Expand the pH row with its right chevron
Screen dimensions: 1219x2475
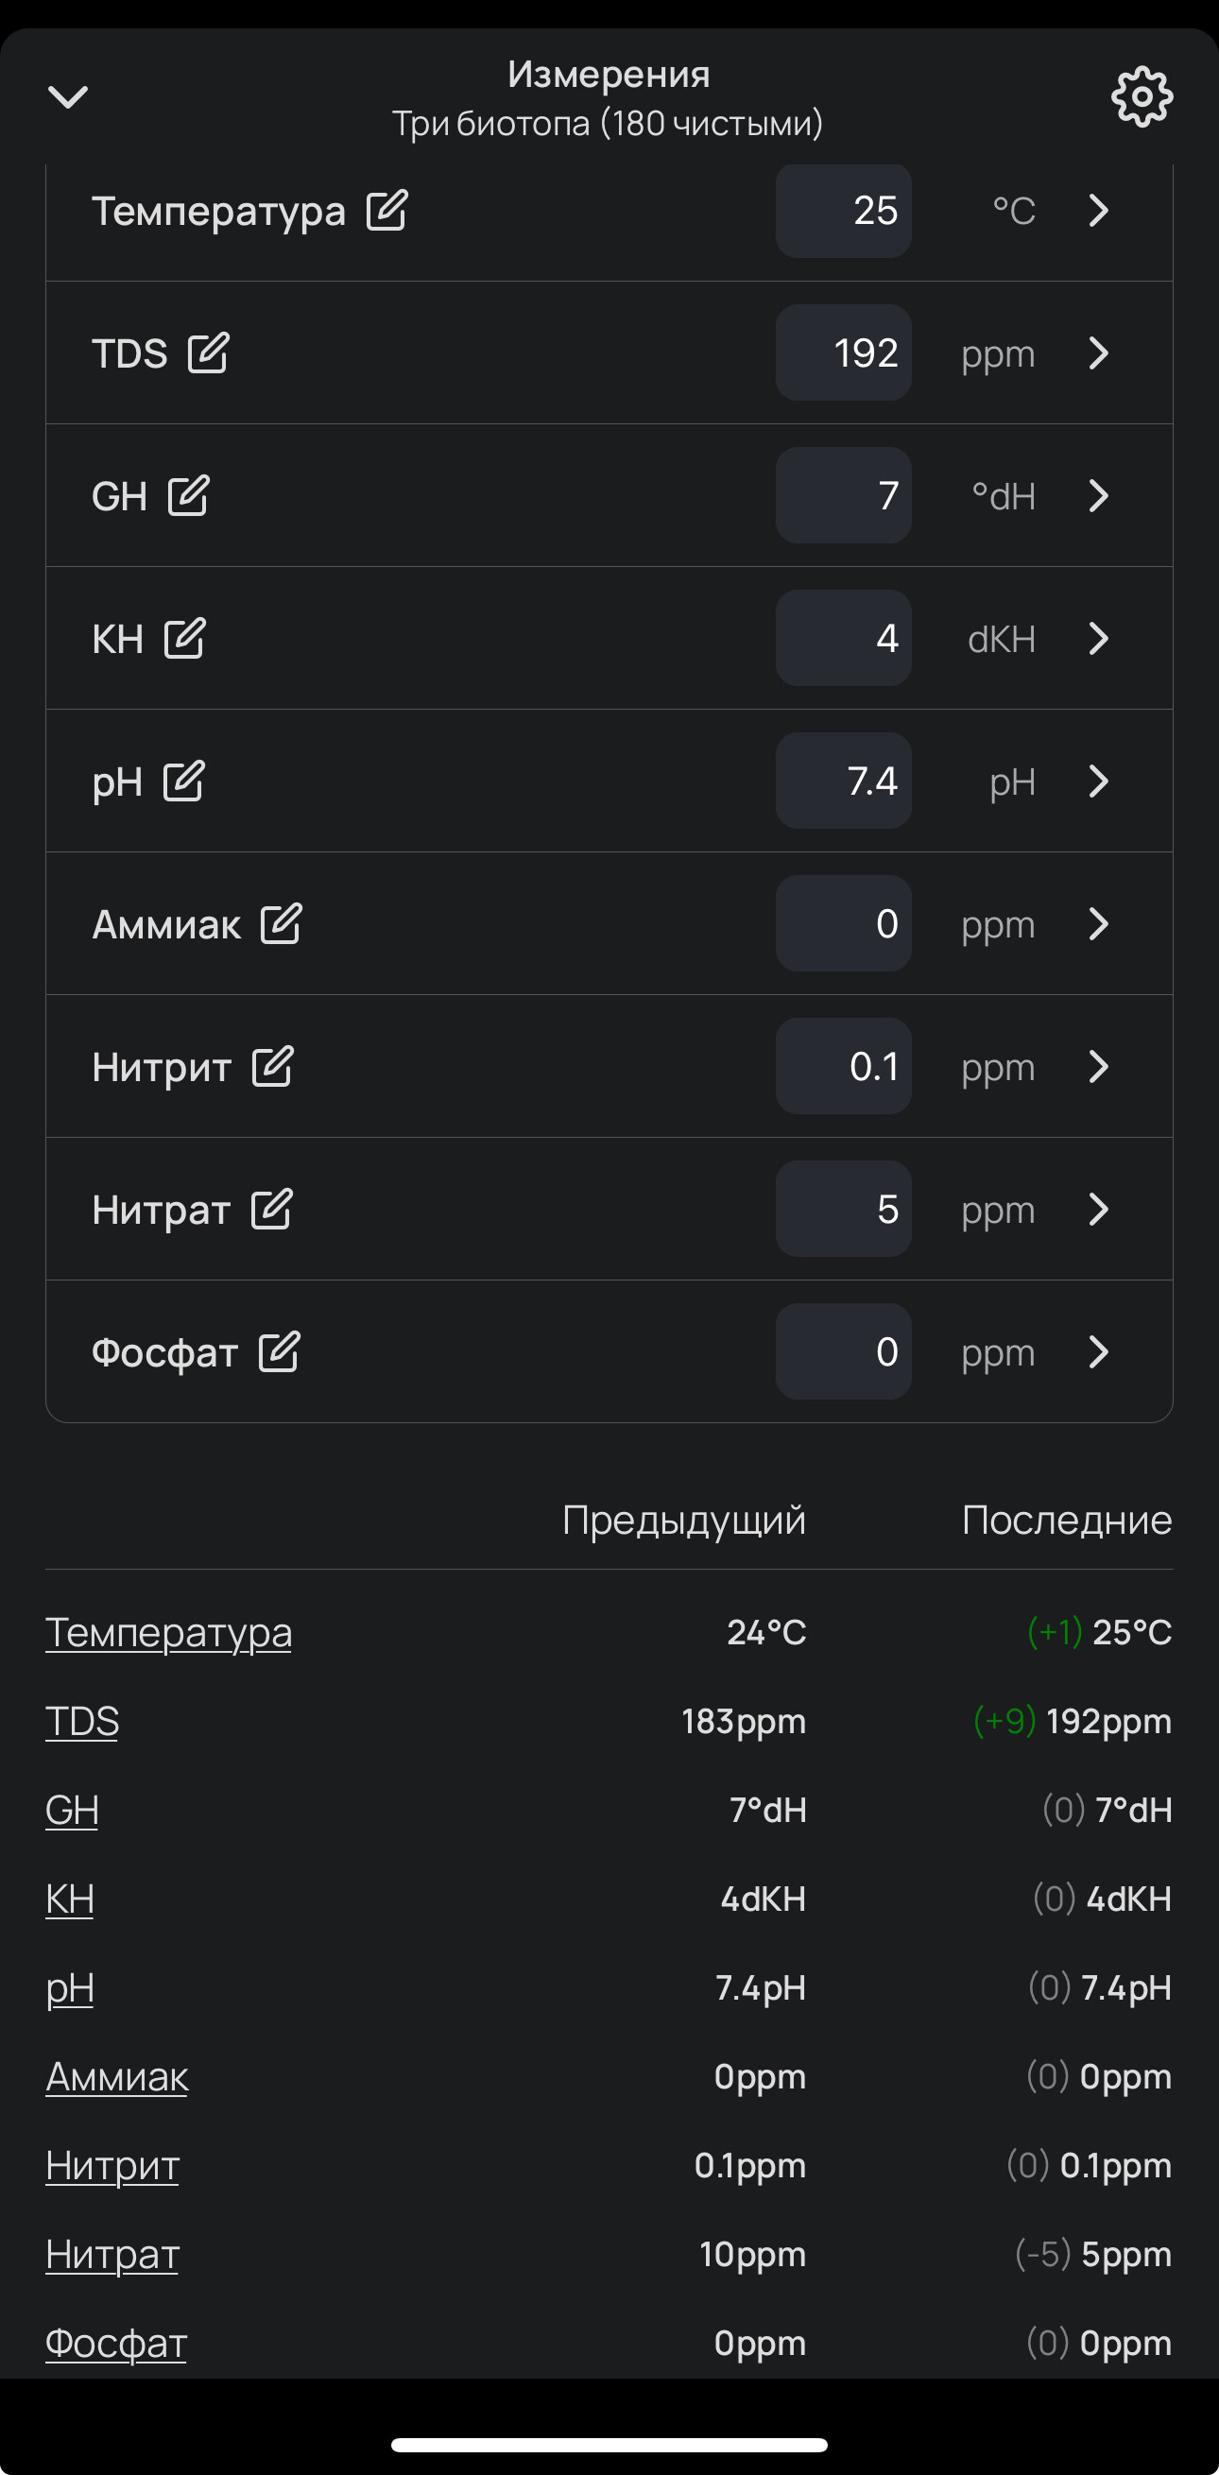click(1098, 782)
